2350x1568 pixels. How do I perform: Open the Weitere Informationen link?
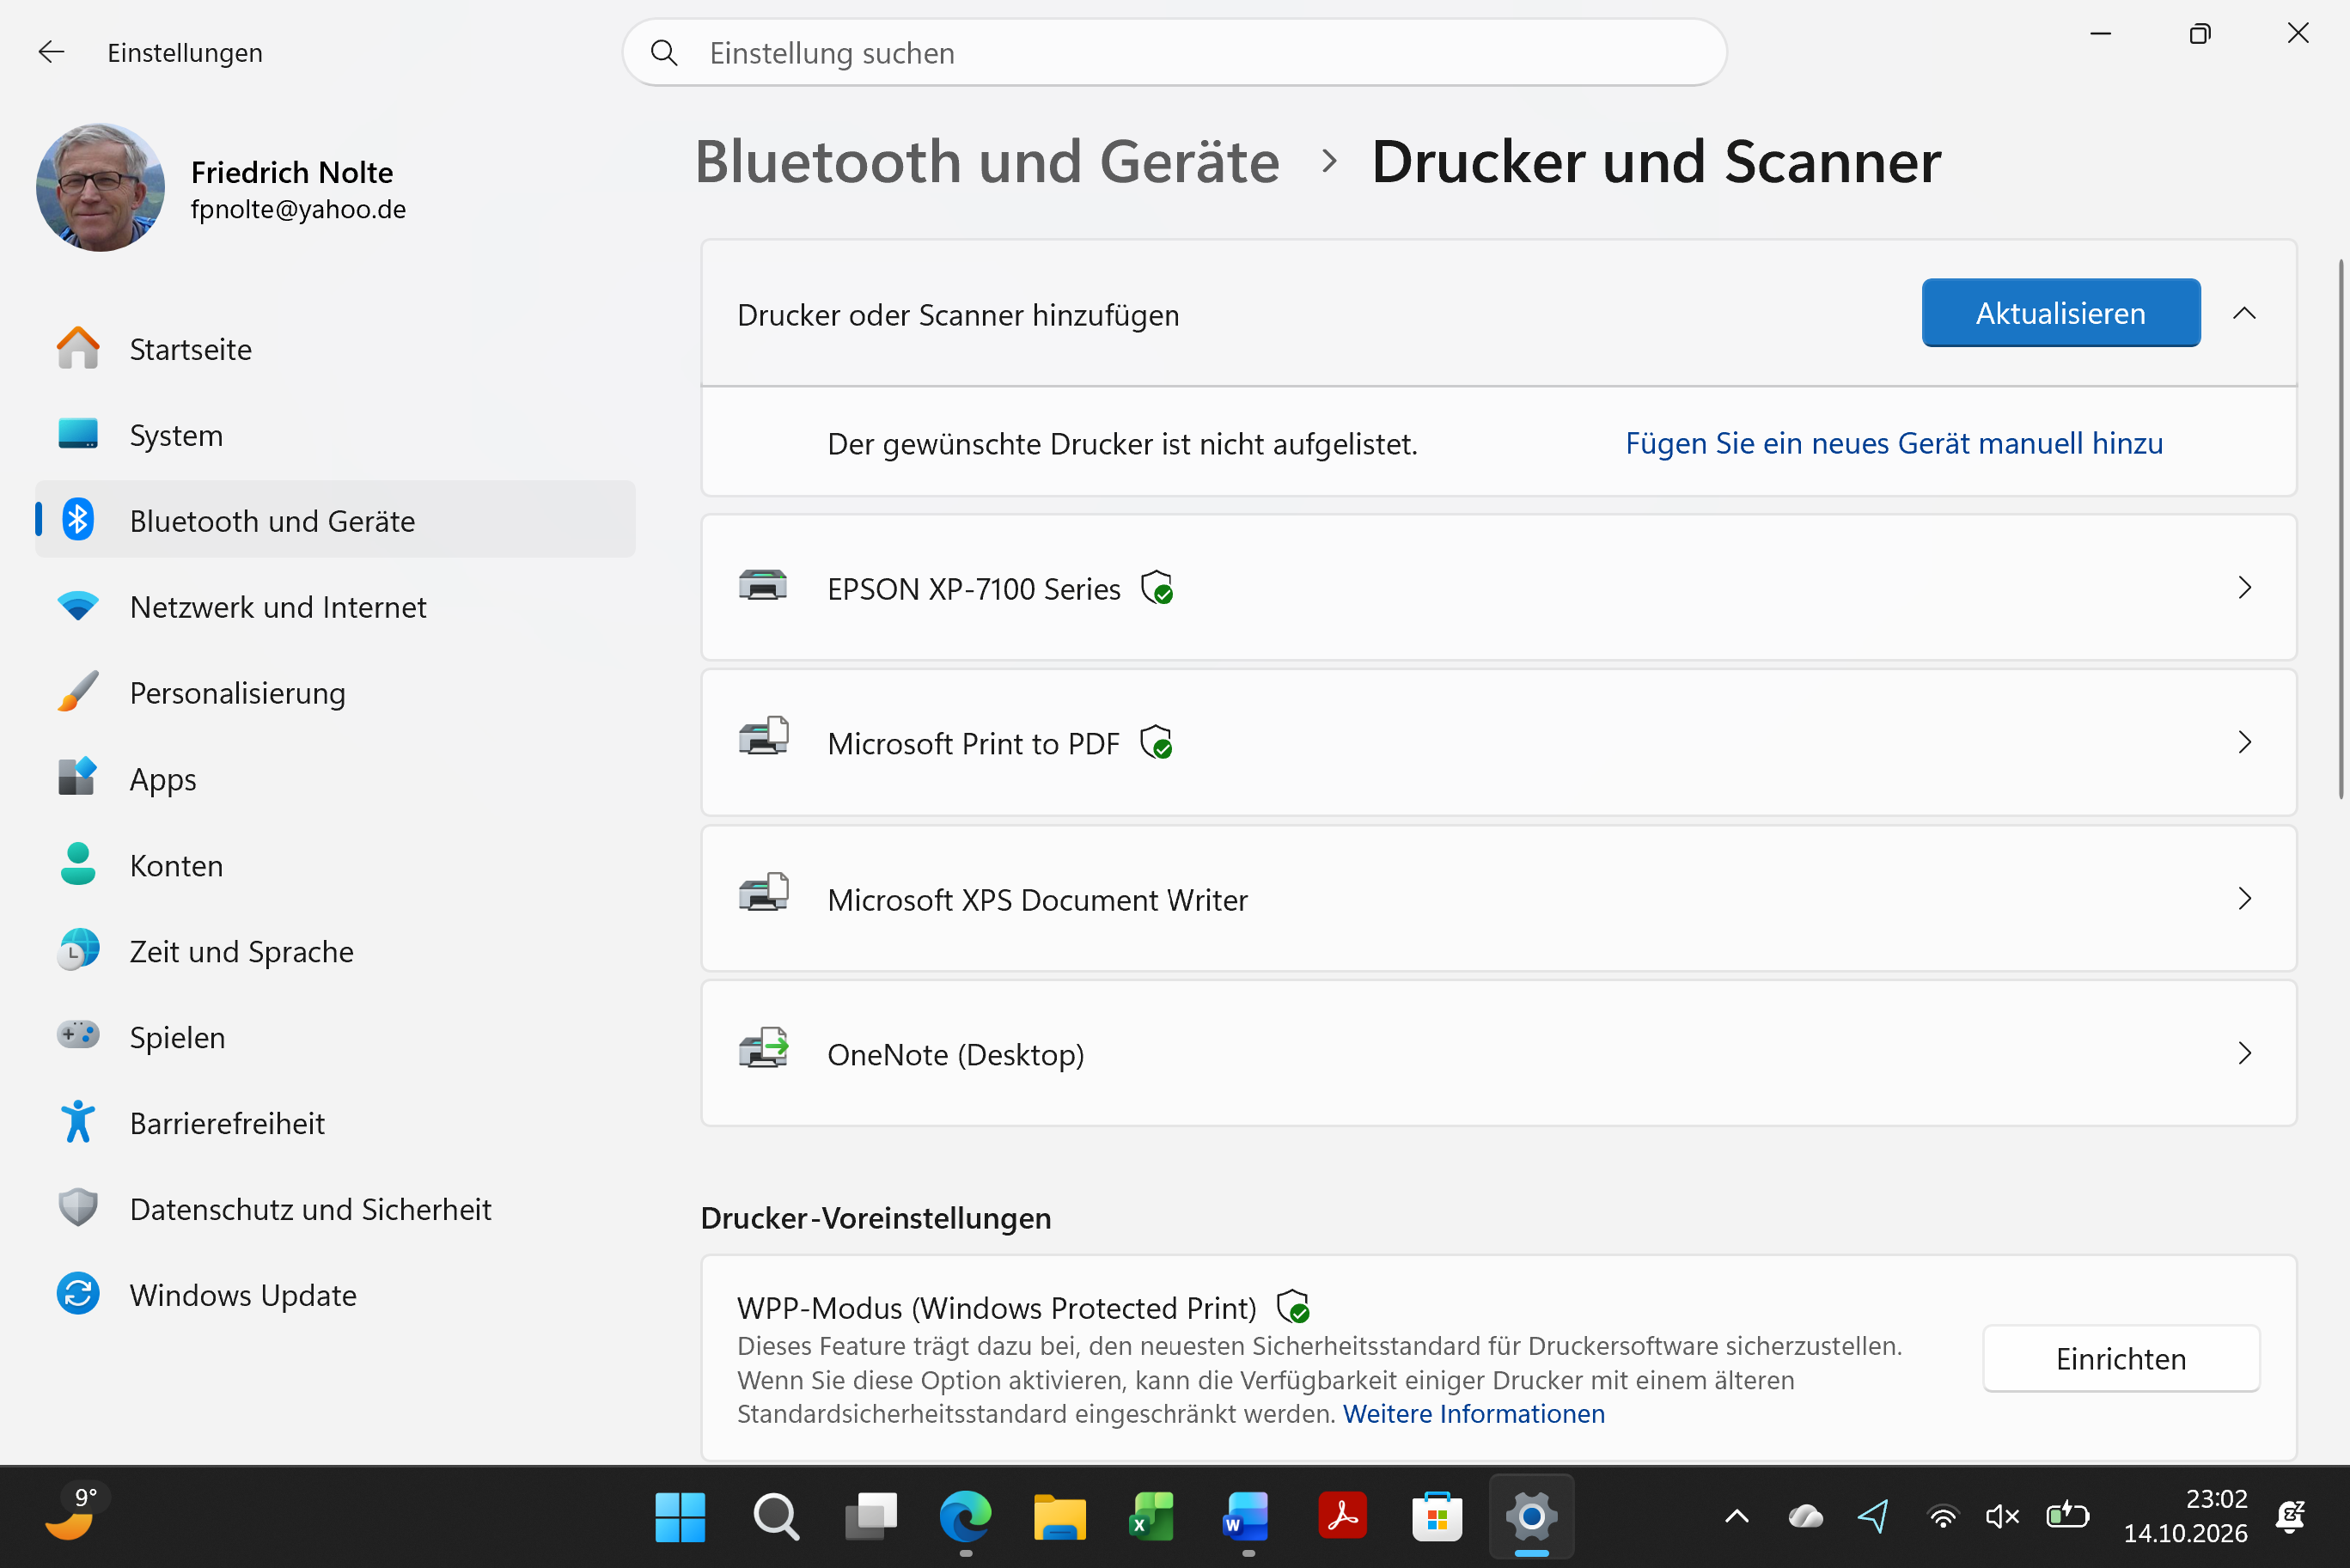click(x=1473, y=1413)
